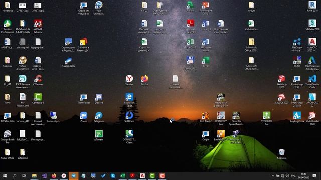Viewport: 321px width, 180px height.
Task: Select the TeamViewer desktop shortcut
Action: tap(84, 99)
